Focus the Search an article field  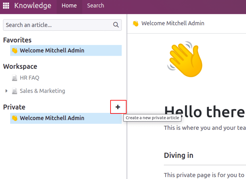[62, 25]
